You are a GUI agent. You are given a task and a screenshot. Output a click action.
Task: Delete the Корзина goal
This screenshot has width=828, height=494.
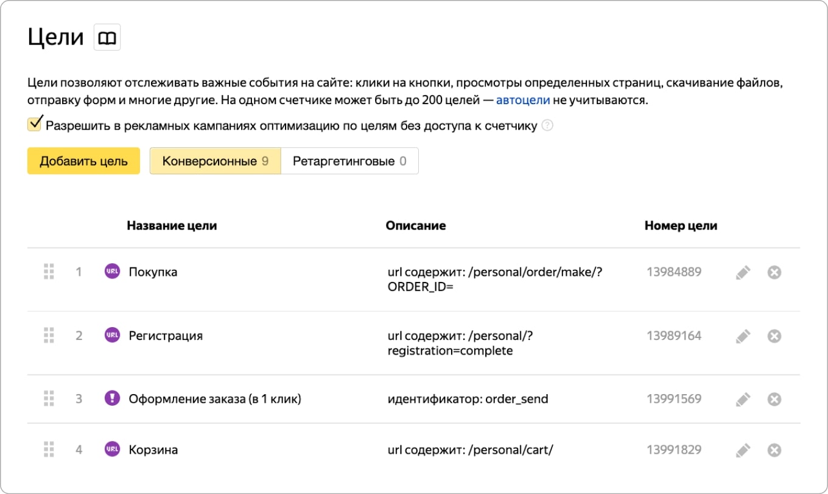774,451
